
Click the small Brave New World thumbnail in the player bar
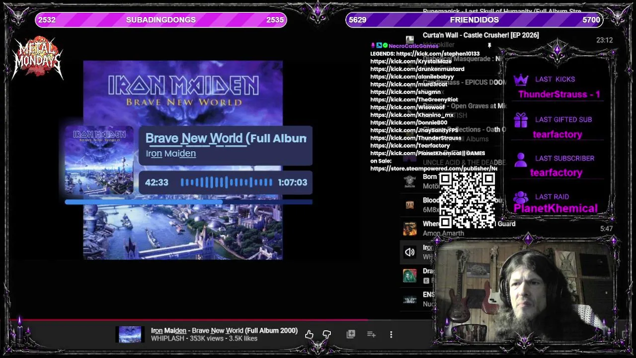pyautogui.click(x=130, y=334)
